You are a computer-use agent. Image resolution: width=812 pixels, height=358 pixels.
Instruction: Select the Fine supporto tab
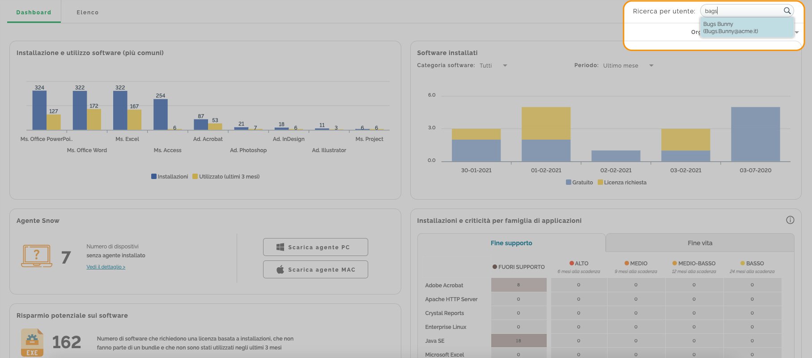pyautogui.click(x=511, y=243)
